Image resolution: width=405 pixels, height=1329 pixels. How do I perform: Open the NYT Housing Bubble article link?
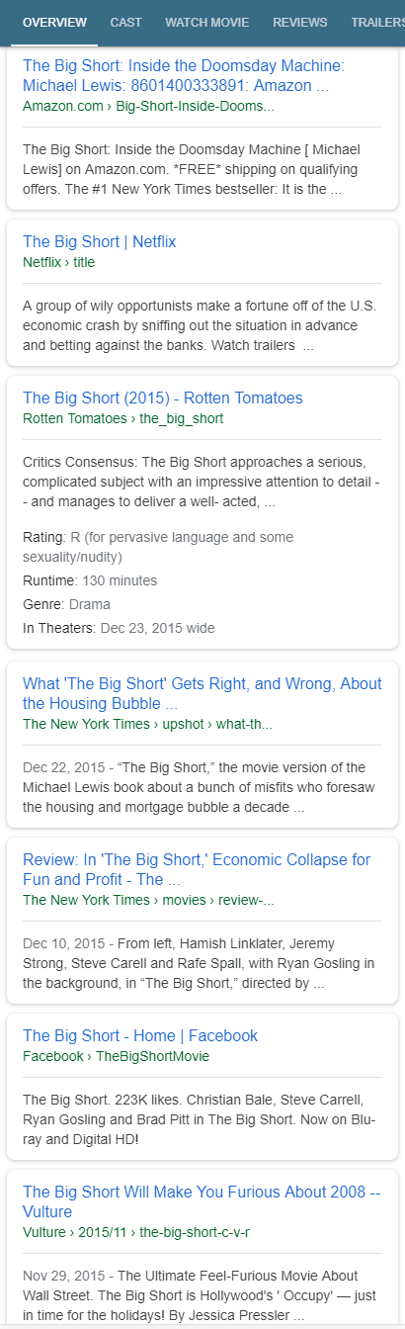(x=202, y=693)
